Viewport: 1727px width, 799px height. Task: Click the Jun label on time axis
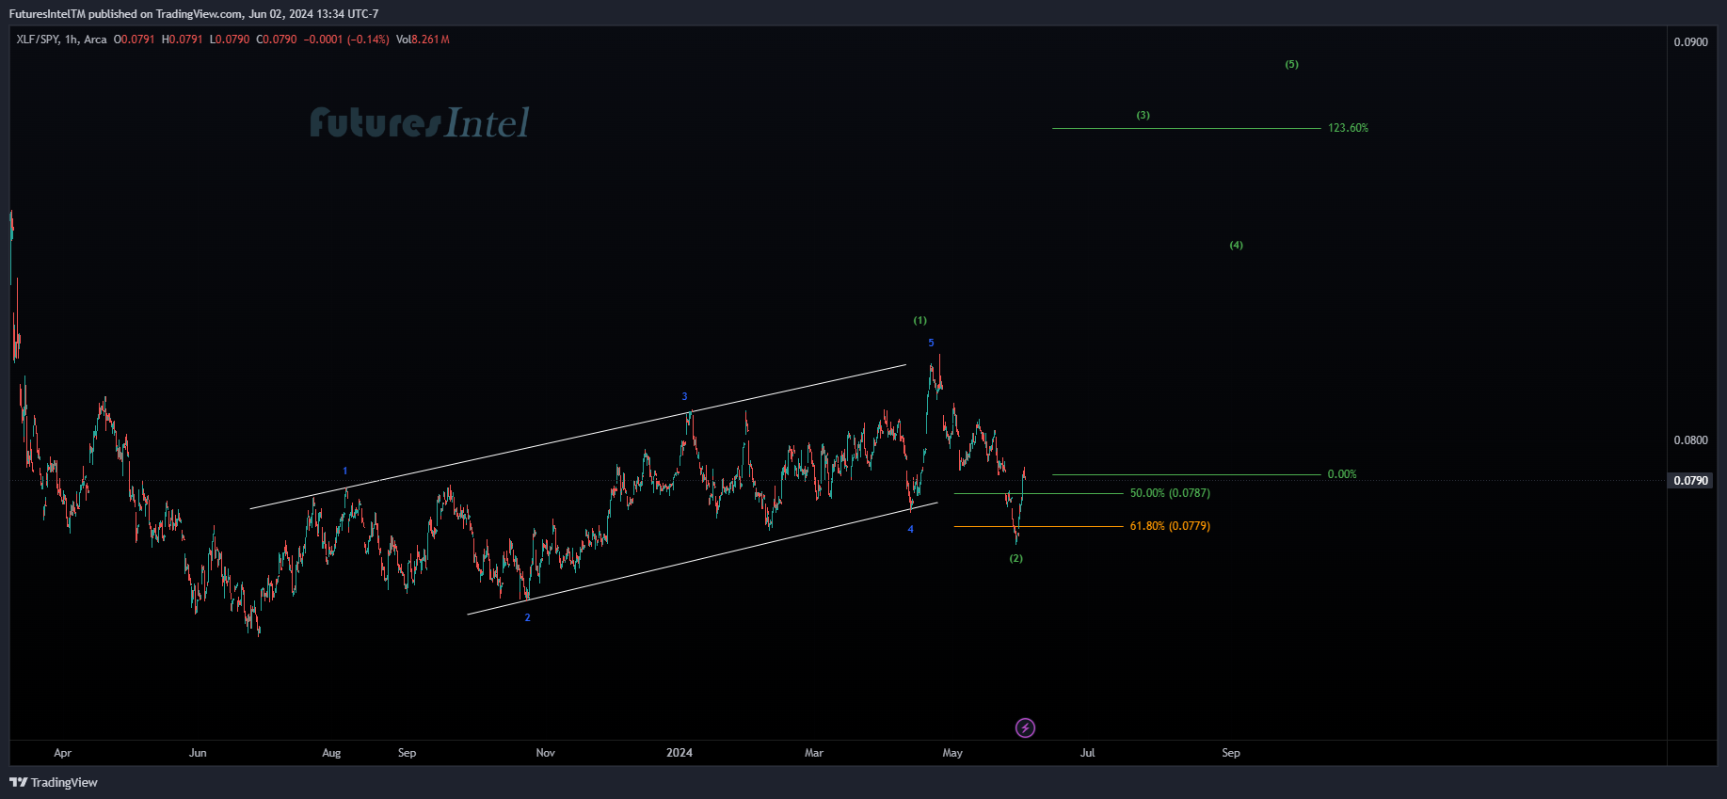click(x=198, y=753)
